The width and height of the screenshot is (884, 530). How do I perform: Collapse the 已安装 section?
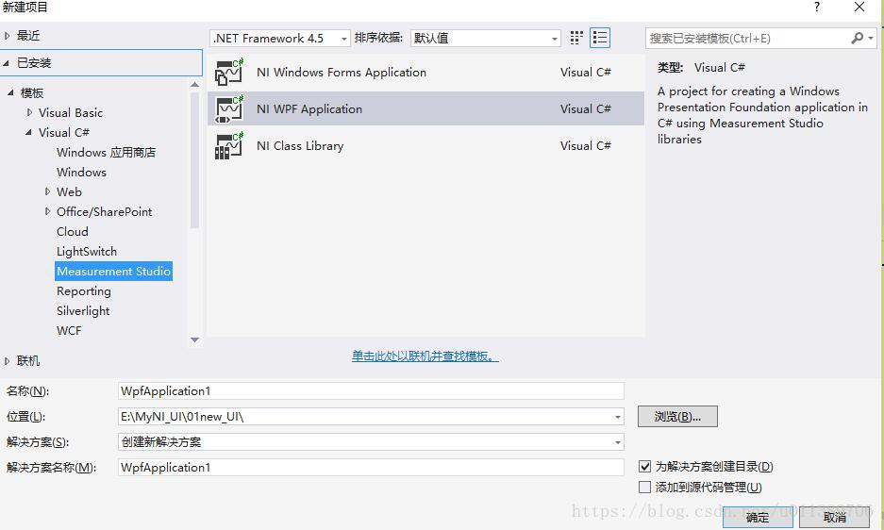pyautogui.click(x=7, y=63)
